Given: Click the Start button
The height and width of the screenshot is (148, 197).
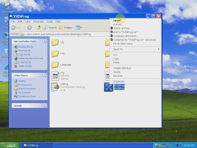Looking at the screenshot, I should 10,146.
